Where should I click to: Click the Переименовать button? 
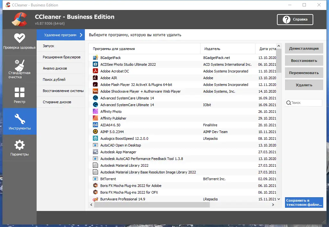(304, 73)
